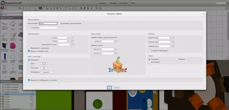Check the Перевернуть зеркально option
Image resolution: width=229 pixels, height=110 pixels.
click(29, 48)
